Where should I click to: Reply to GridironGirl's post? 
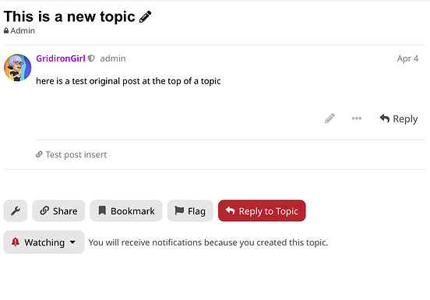click(x=399, y=118)
